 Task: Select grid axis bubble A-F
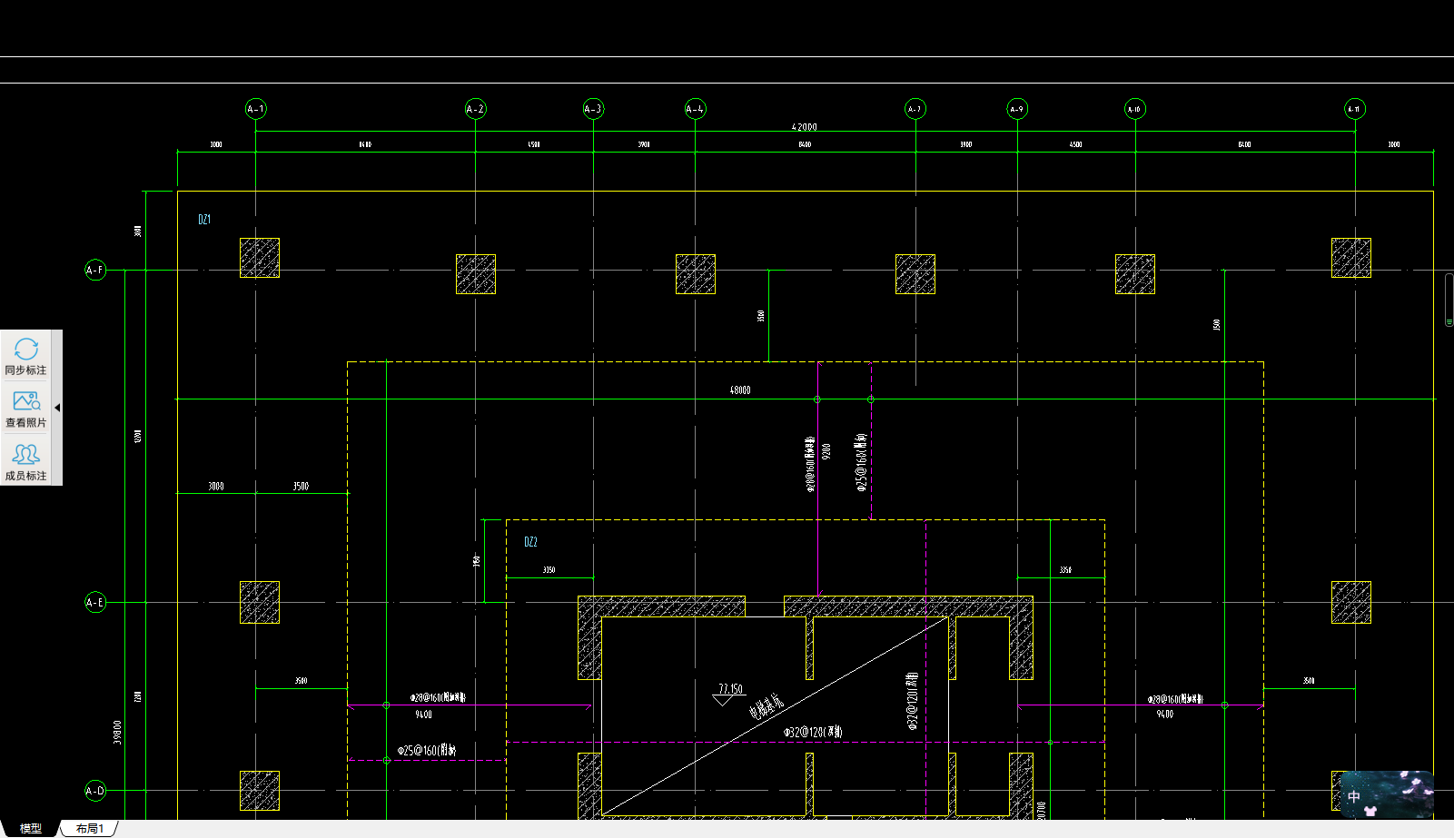95,270
